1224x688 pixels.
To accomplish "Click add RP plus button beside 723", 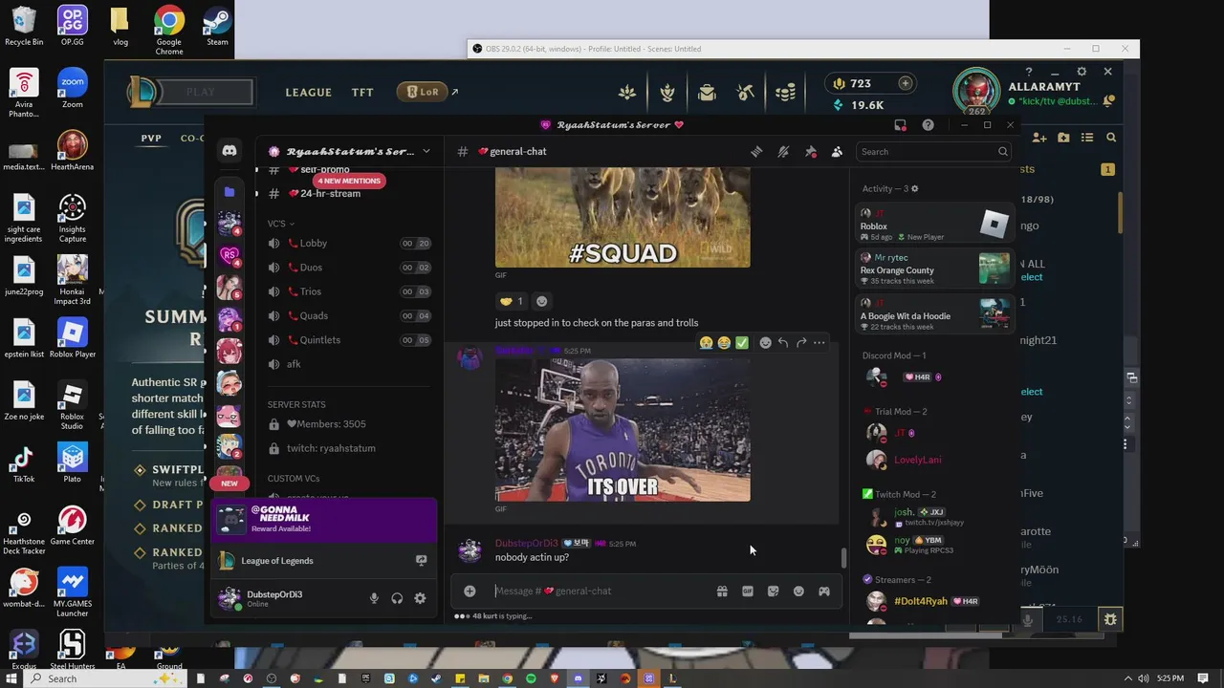I will tap(905, 83).
